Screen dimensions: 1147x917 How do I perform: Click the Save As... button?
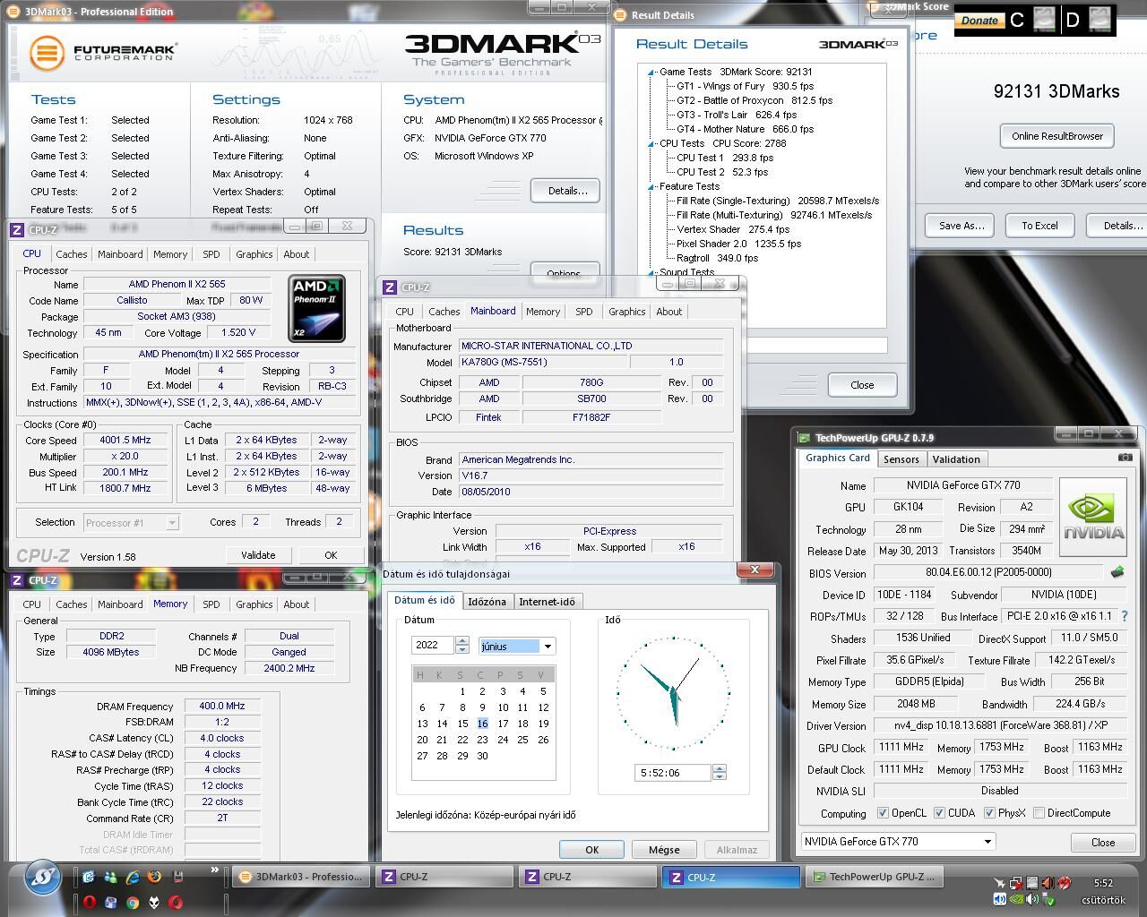point(961,226)
